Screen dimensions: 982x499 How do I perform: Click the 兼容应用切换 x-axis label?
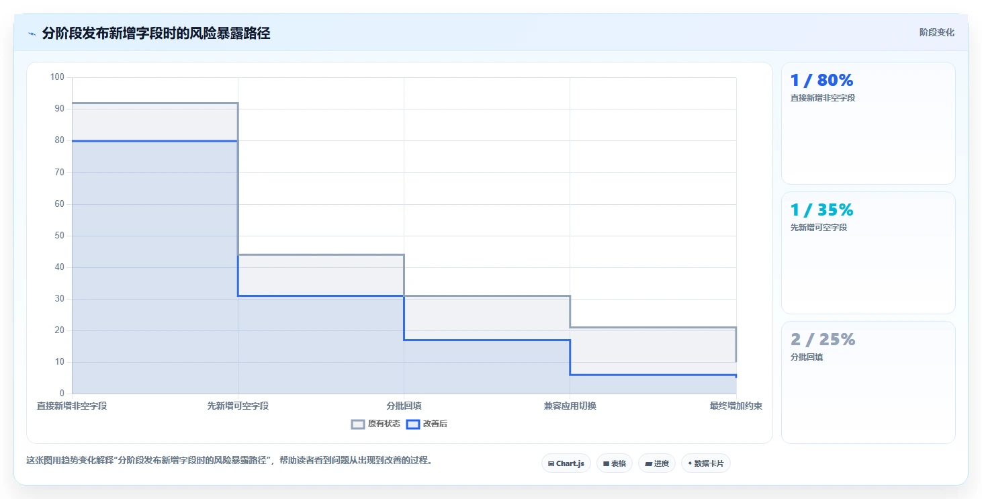(570, 406)
